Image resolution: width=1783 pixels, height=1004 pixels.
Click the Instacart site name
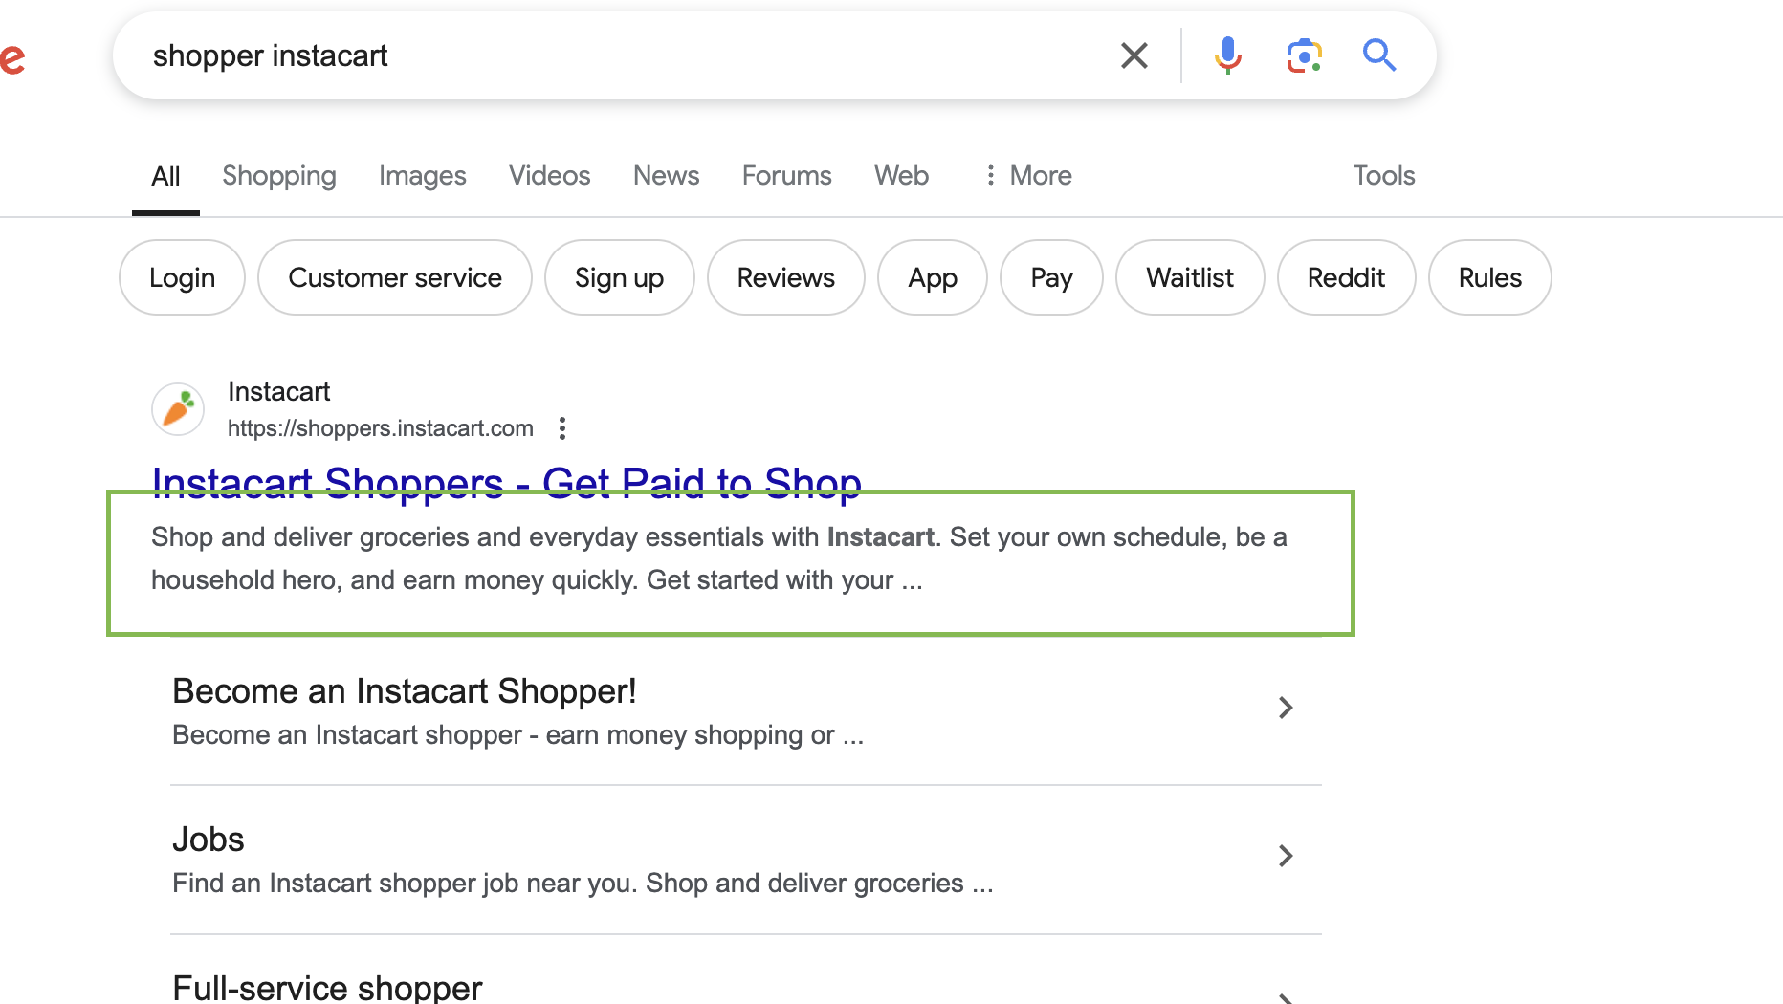pos(278,392)
